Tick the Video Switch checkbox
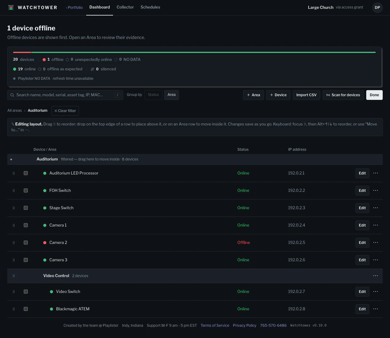The width and height of the screenshot is (390, 338). pos(26,291)
